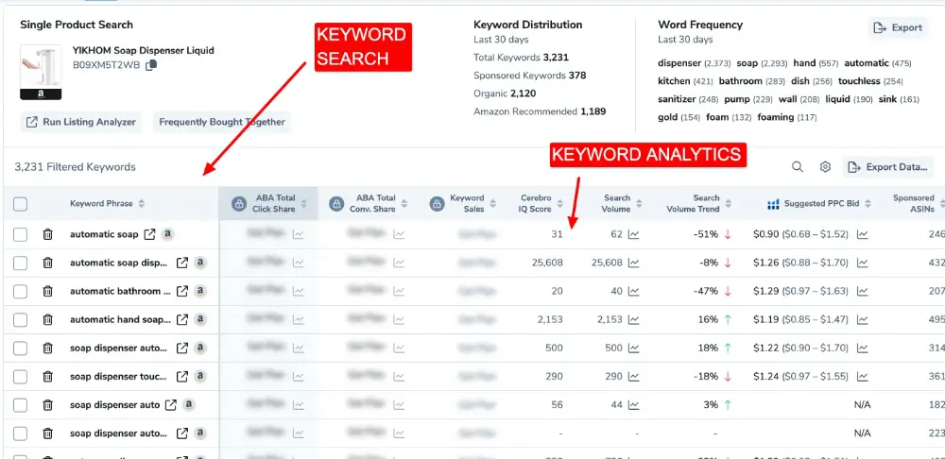Open 'soap dispenser auto' external link icon
945x459 pixels.
pyautogui.click(x=171, y=405)
